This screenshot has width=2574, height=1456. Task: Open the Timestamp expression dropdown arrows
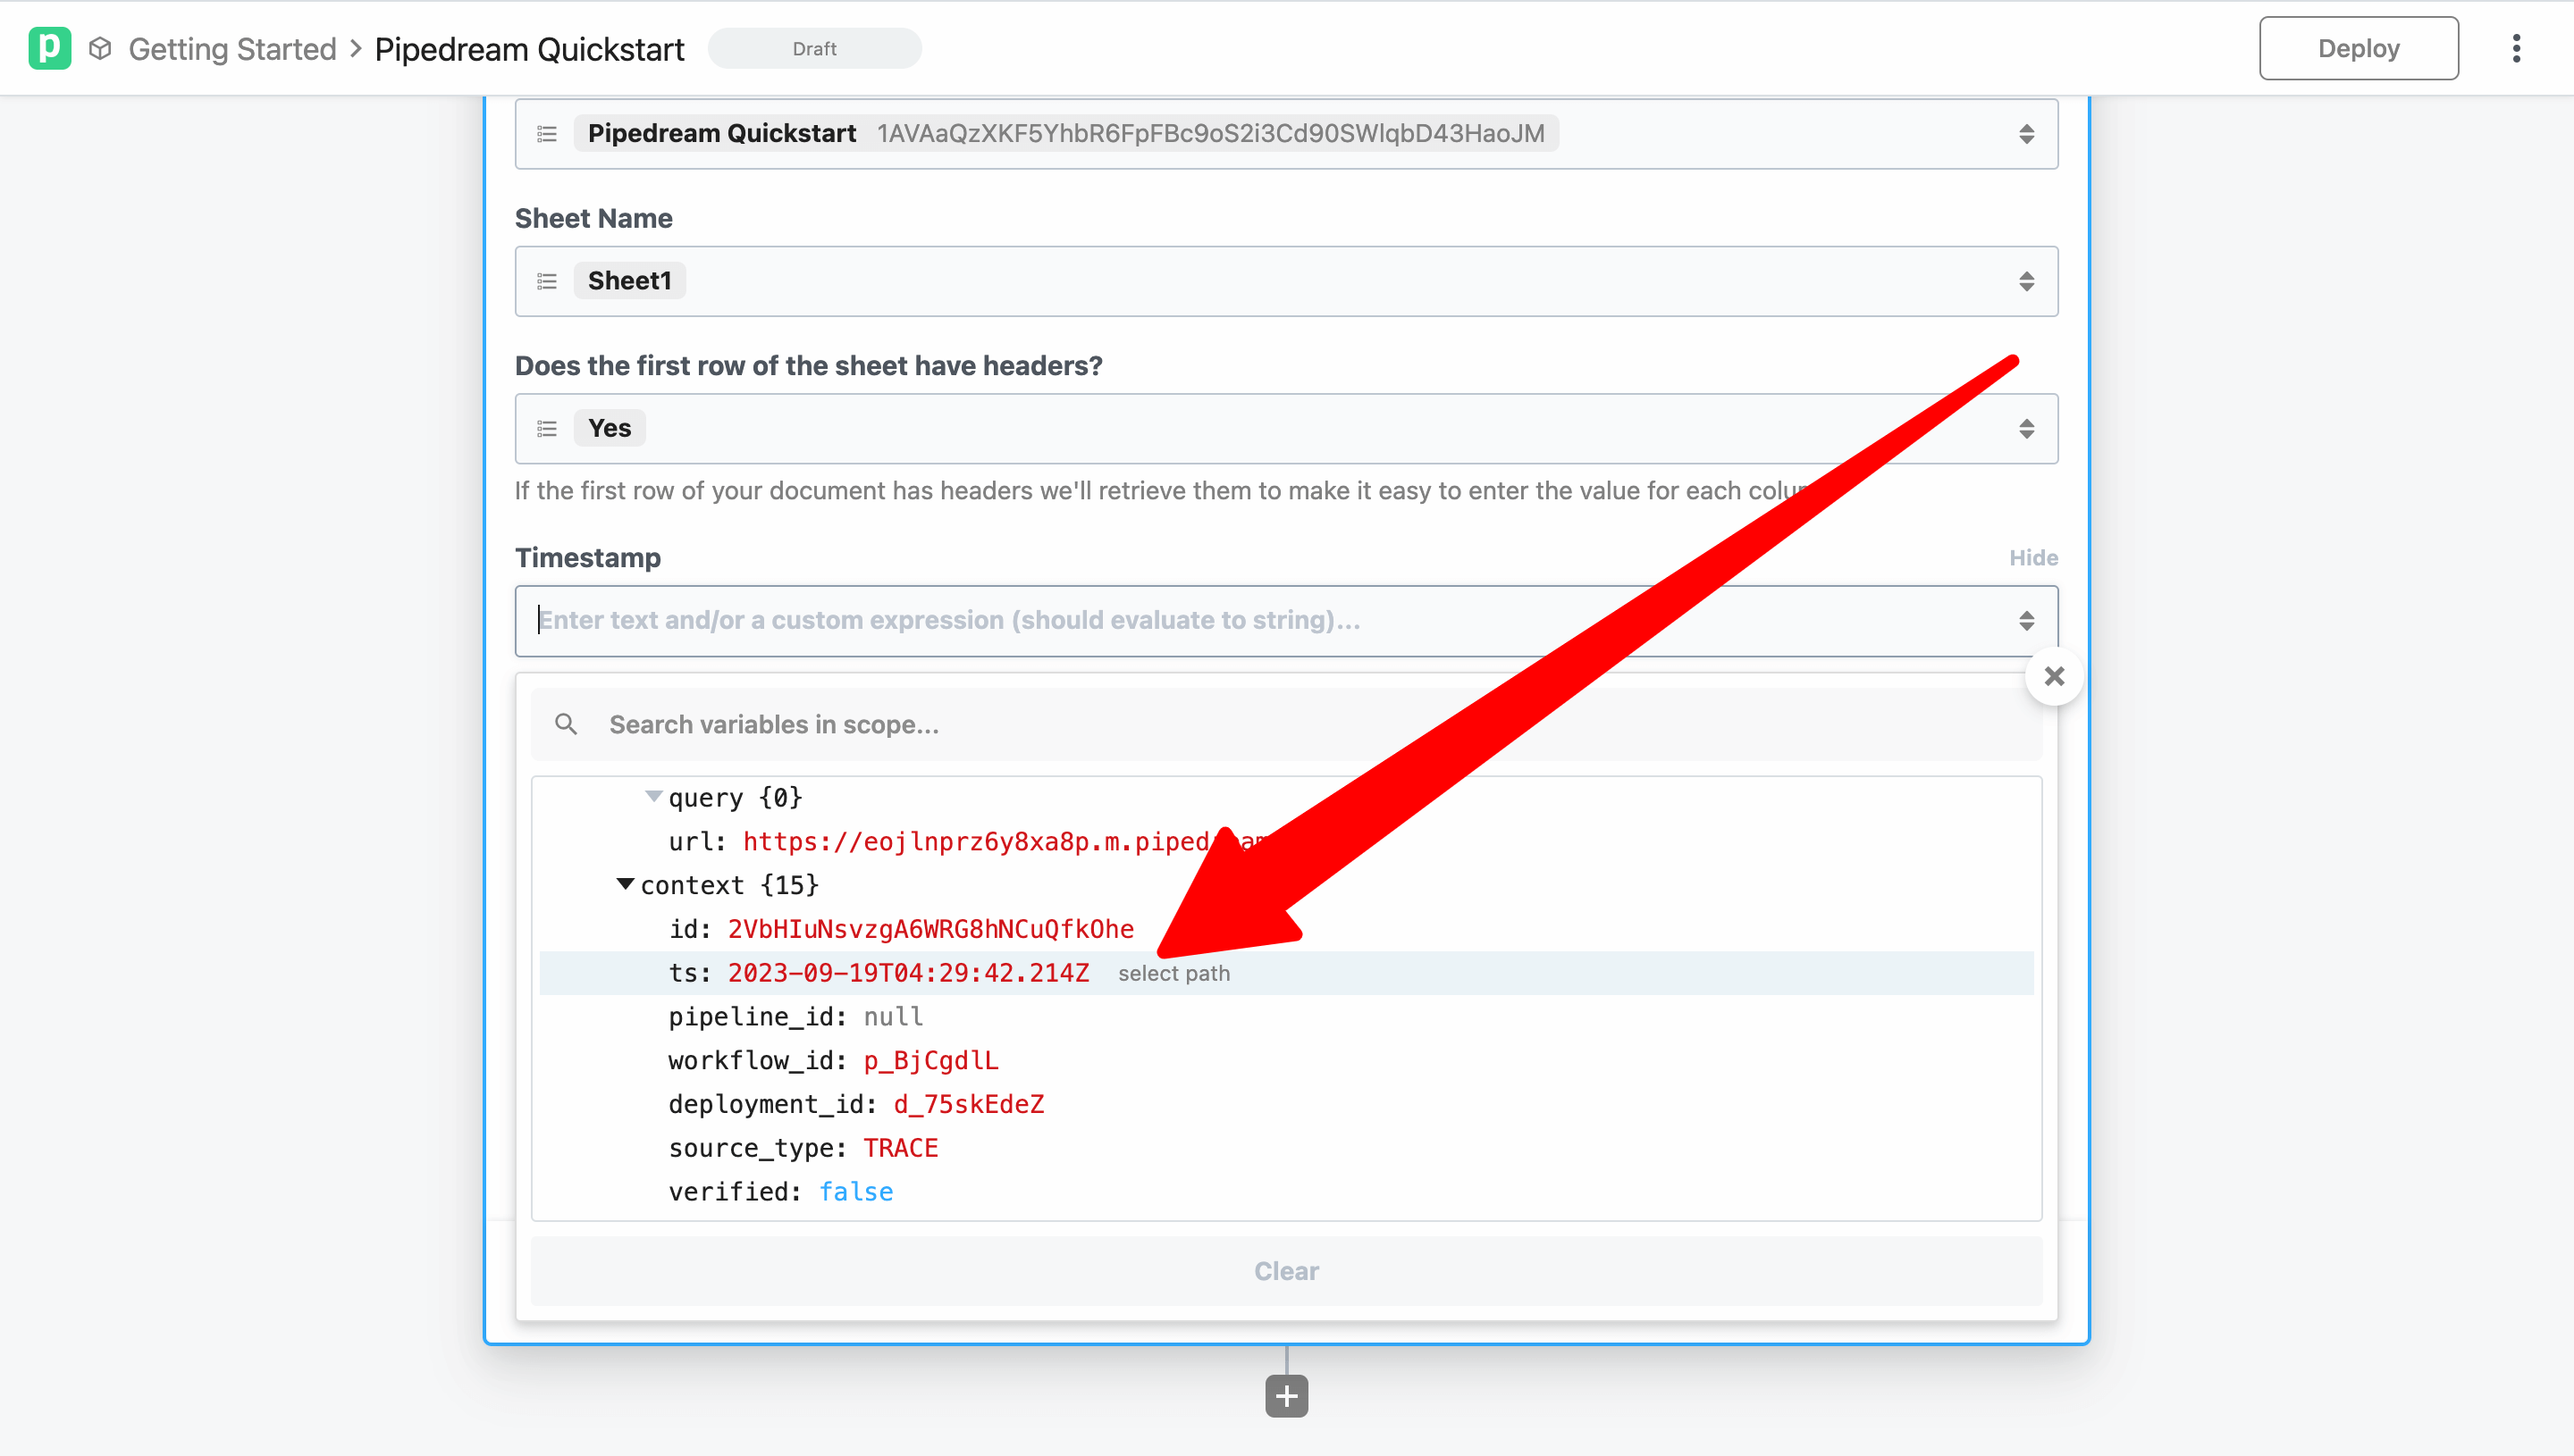pyautogui.click(x=2027, y=620)
